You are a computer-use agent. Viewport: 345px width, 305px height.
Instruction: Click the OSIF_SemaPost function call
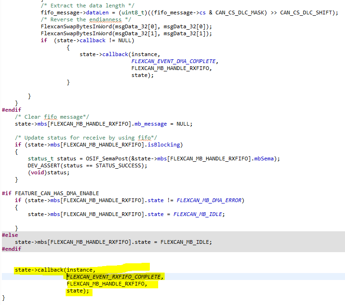click(x=107, y=159)
